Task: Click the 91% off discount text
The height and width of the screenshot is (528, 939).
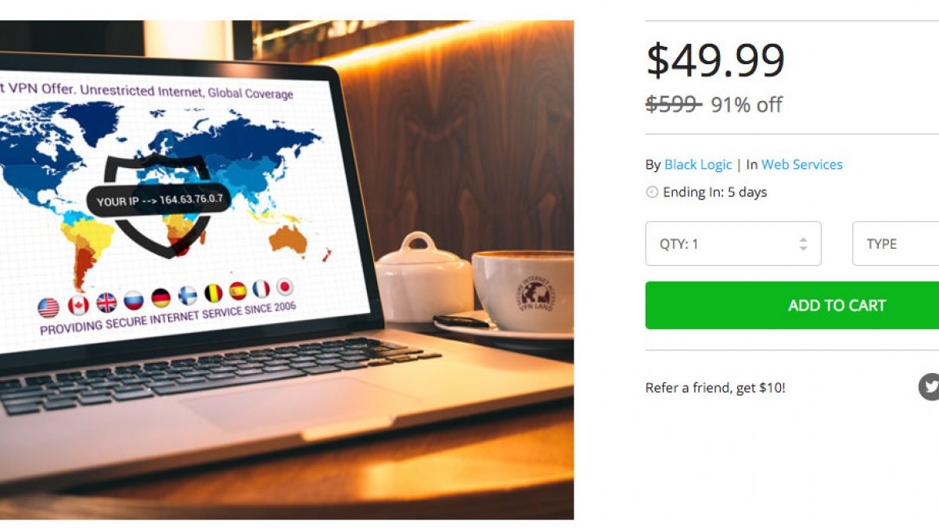Action: pyautogui.click(x=747, y=105)
